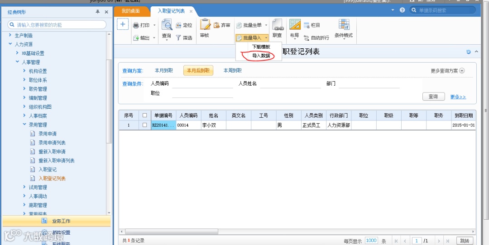Click the 栏目 columns icon
This screenshot has height=245, width=489.
pyautogui.click(x=307, y=25)
